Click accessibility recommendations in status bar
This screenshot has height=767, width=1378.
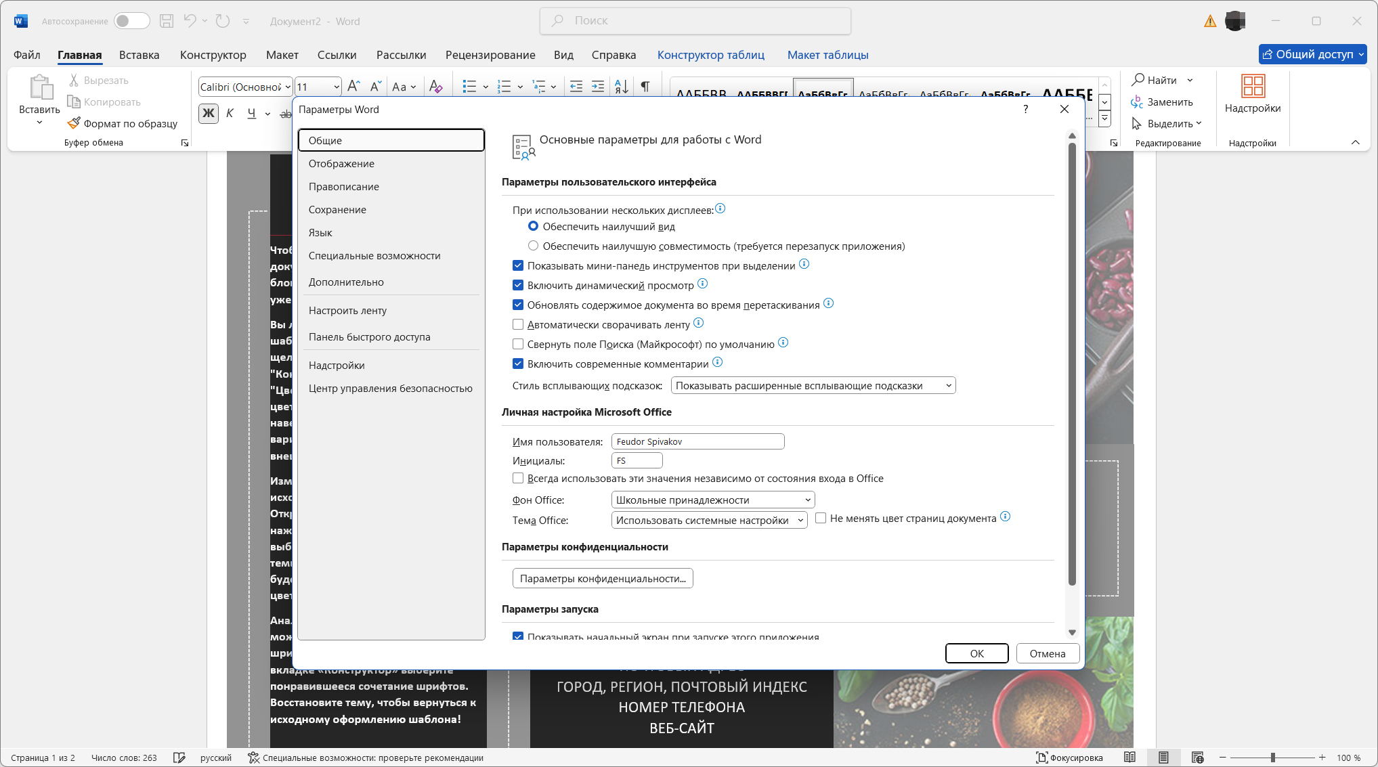click(366, 758)
